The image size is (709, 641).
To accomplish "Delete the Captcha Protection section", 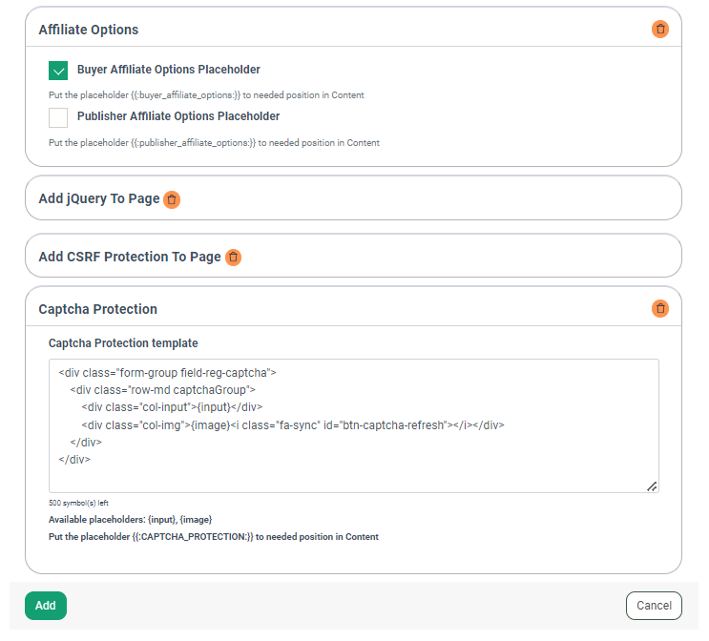I will [x=659, y=309].
